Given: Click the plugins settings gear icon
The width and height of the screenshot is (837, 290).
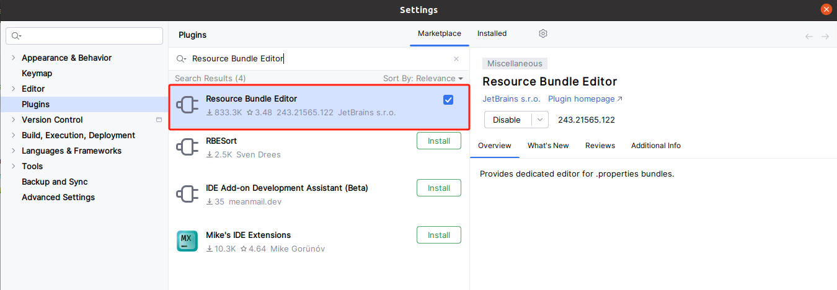Looking at the screenshot, I should coord(543,33).
